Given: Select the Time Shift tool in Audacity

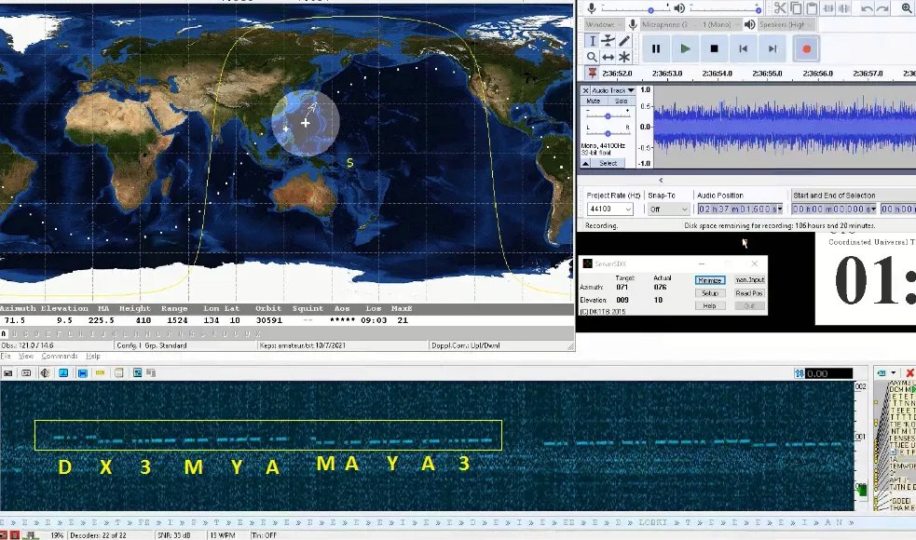Looking at the screenshot, I should tap(608, 57).
